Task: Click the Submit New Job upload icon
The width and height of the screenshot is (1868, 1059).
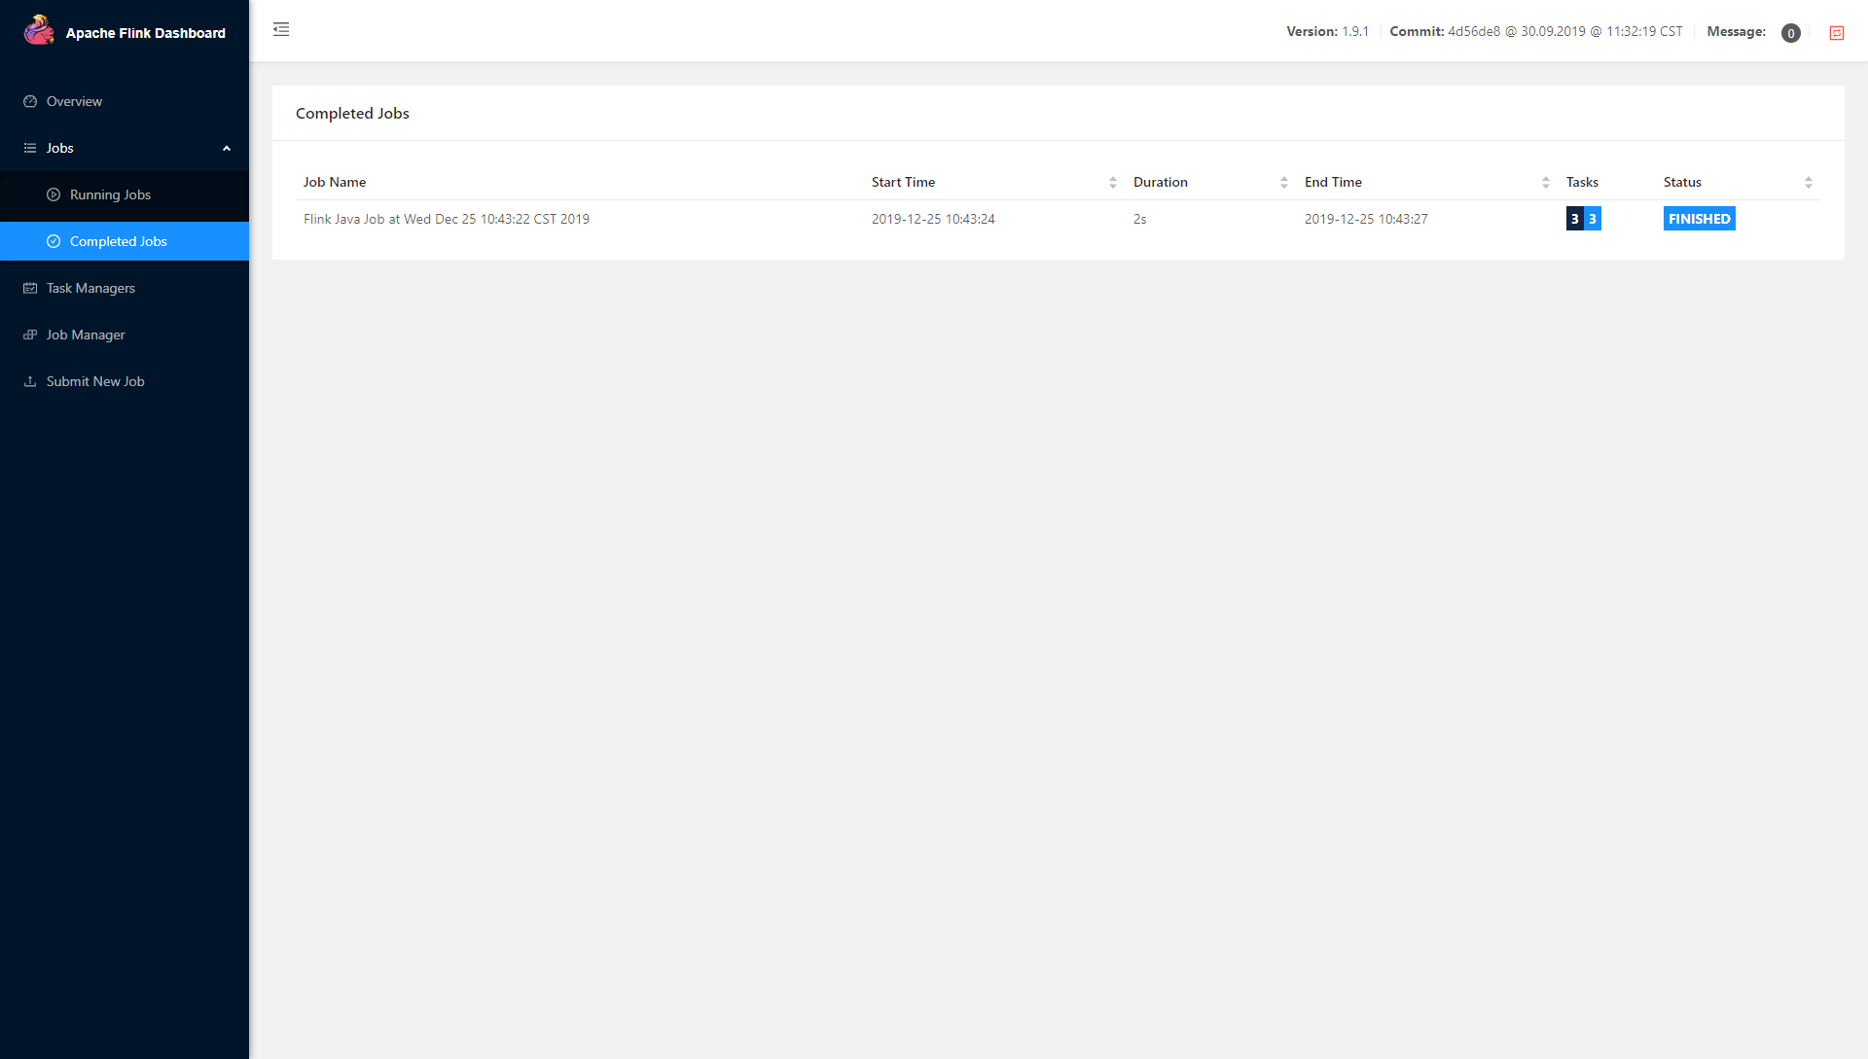Action: coord(30,381)
